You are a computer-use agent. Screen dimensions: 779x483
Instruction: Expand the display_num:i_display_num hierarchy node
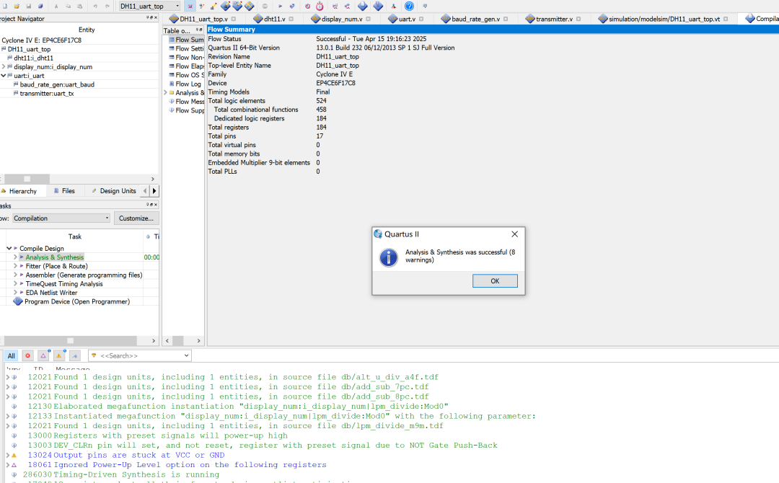pos(4,67)
